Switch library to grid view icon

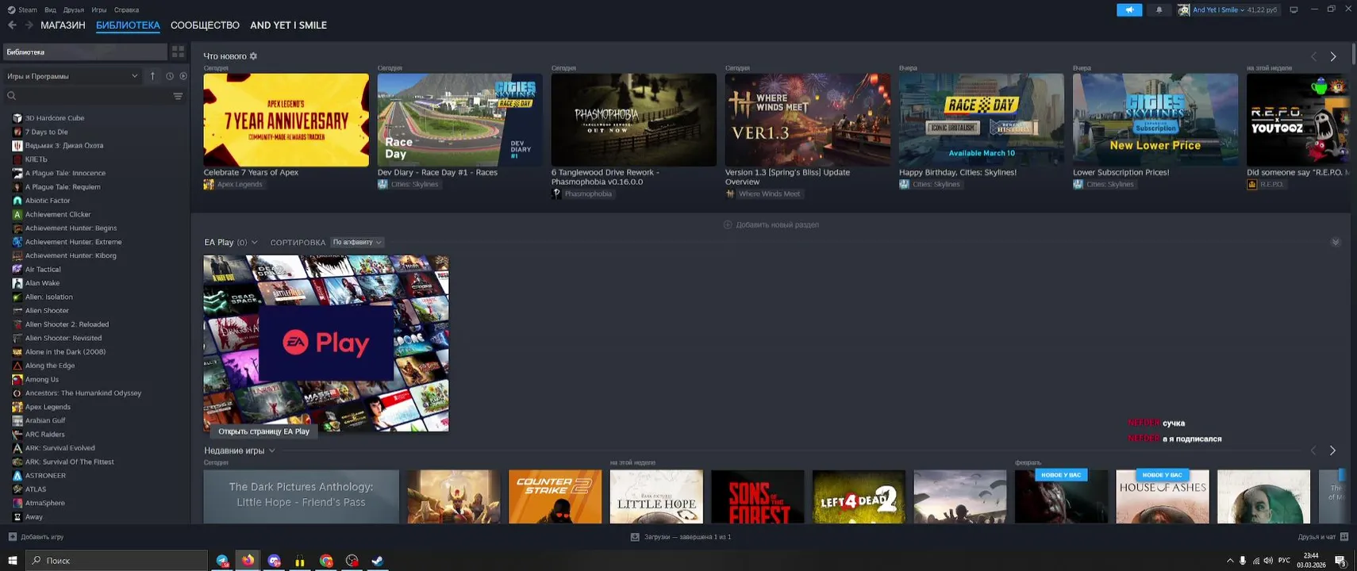[x=178, y=52]
